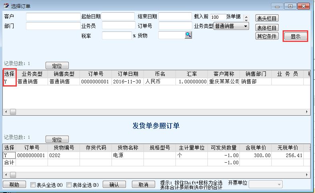The width and height of the screenshot is (315, 193).
Task: Open the 表体栏目 settings
Action: (267, 28)
